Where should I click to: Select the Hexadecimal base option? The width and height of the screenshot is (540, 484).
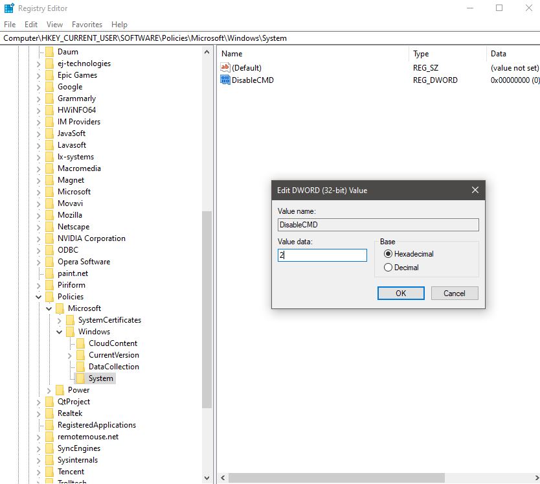(388, 255)
